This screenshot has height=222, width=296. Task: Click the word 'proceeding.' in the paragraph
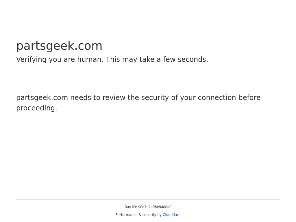click(x=37, y=108)
